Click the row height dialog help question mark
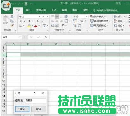Screen dimensions: 130x116 (34, 93)
